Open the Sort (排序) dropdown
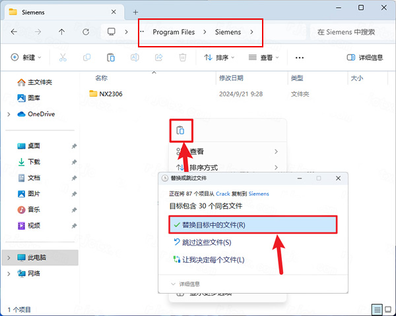396x316 pixels. pos(219,57)
